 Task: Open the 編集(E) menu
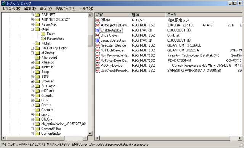30,8
